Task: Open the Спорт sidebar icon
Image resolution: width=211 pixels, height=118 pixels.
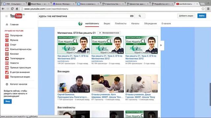Action: (x=7, y=45)
